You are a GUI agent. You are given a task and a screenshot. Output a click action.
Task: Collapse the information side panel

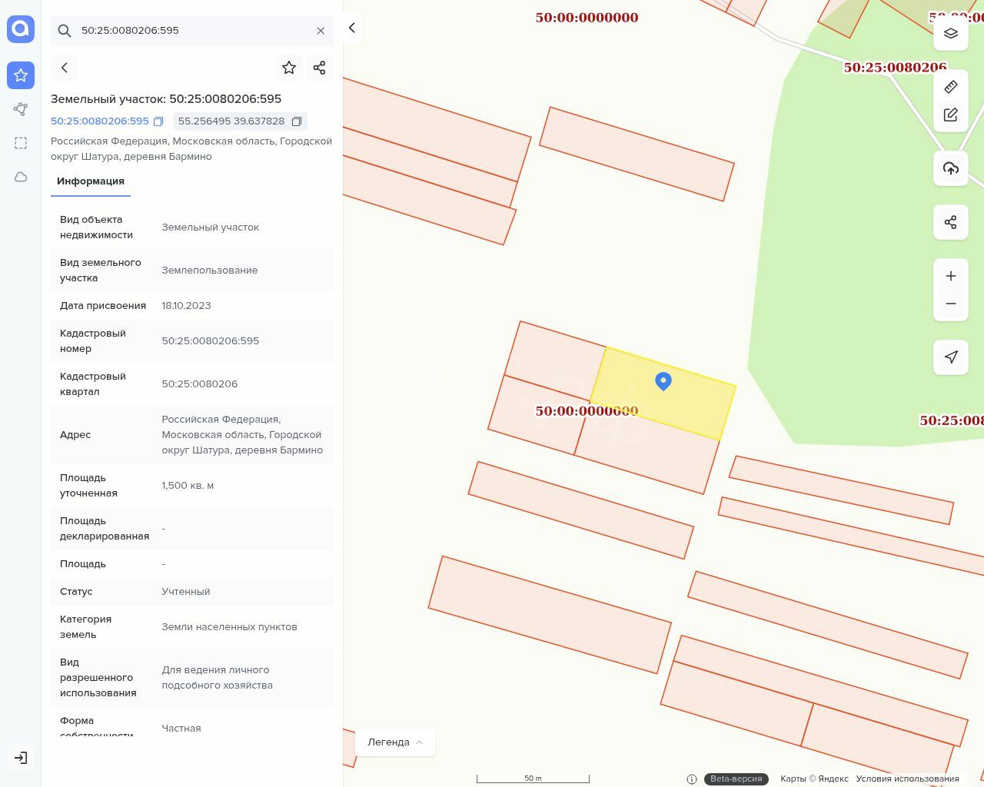tap(352, 28)
